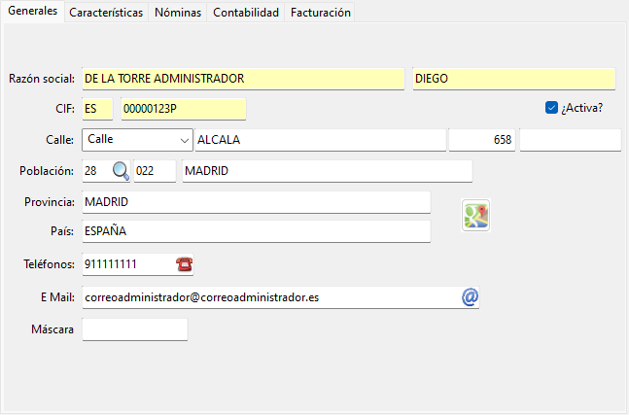
Task: Click the CIF number field 00000123P
Action: 184,109
